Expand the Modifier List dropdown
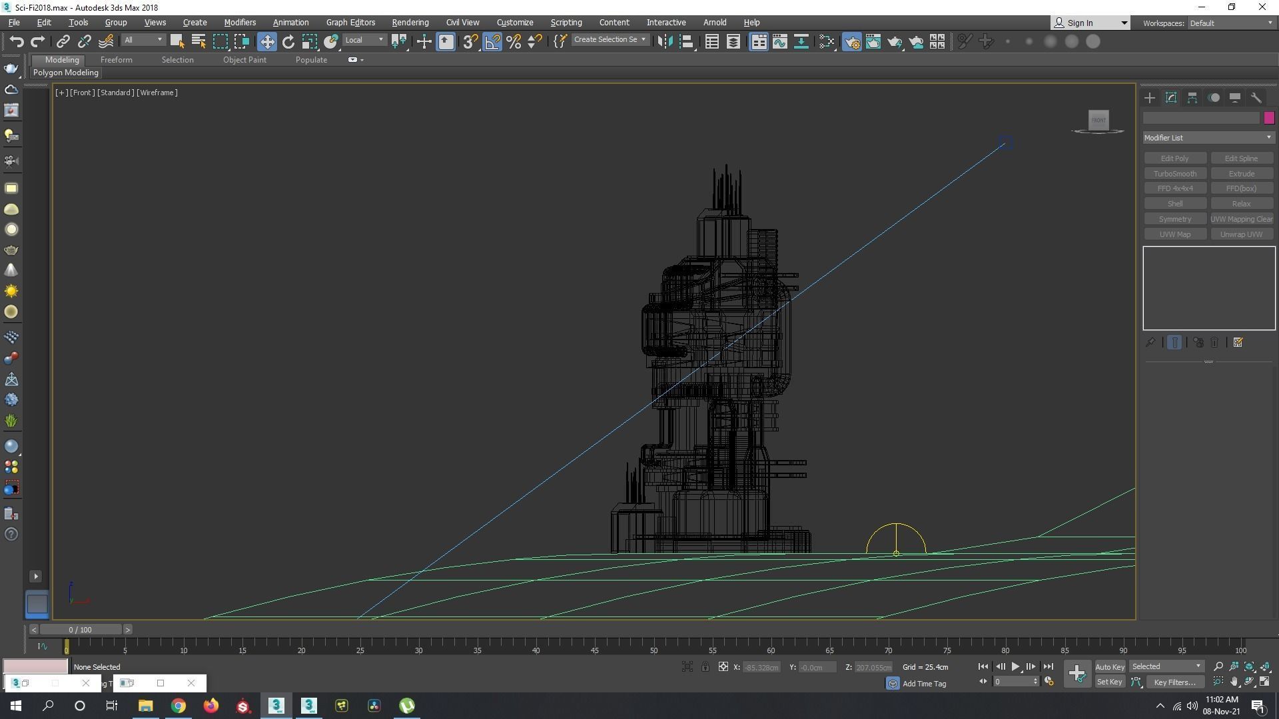The height and width of the screenshot is (719, 1279). point(1208,138)
